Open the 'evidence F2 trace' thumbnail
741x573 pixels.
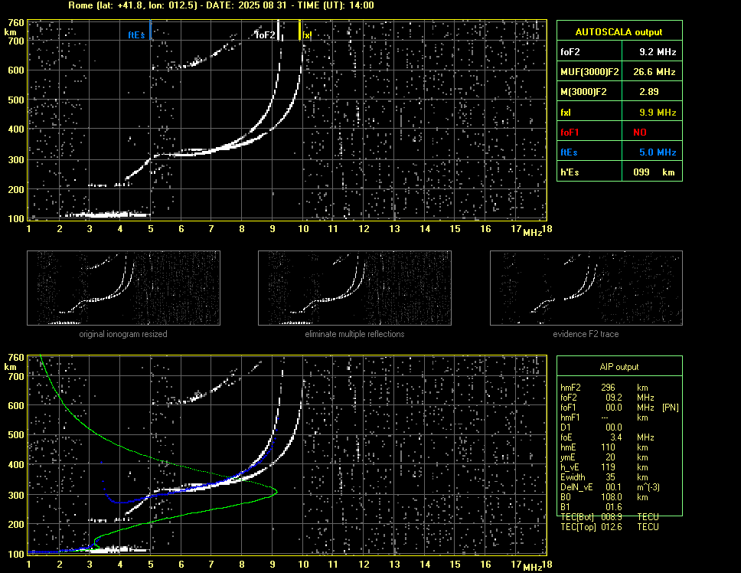586,288
